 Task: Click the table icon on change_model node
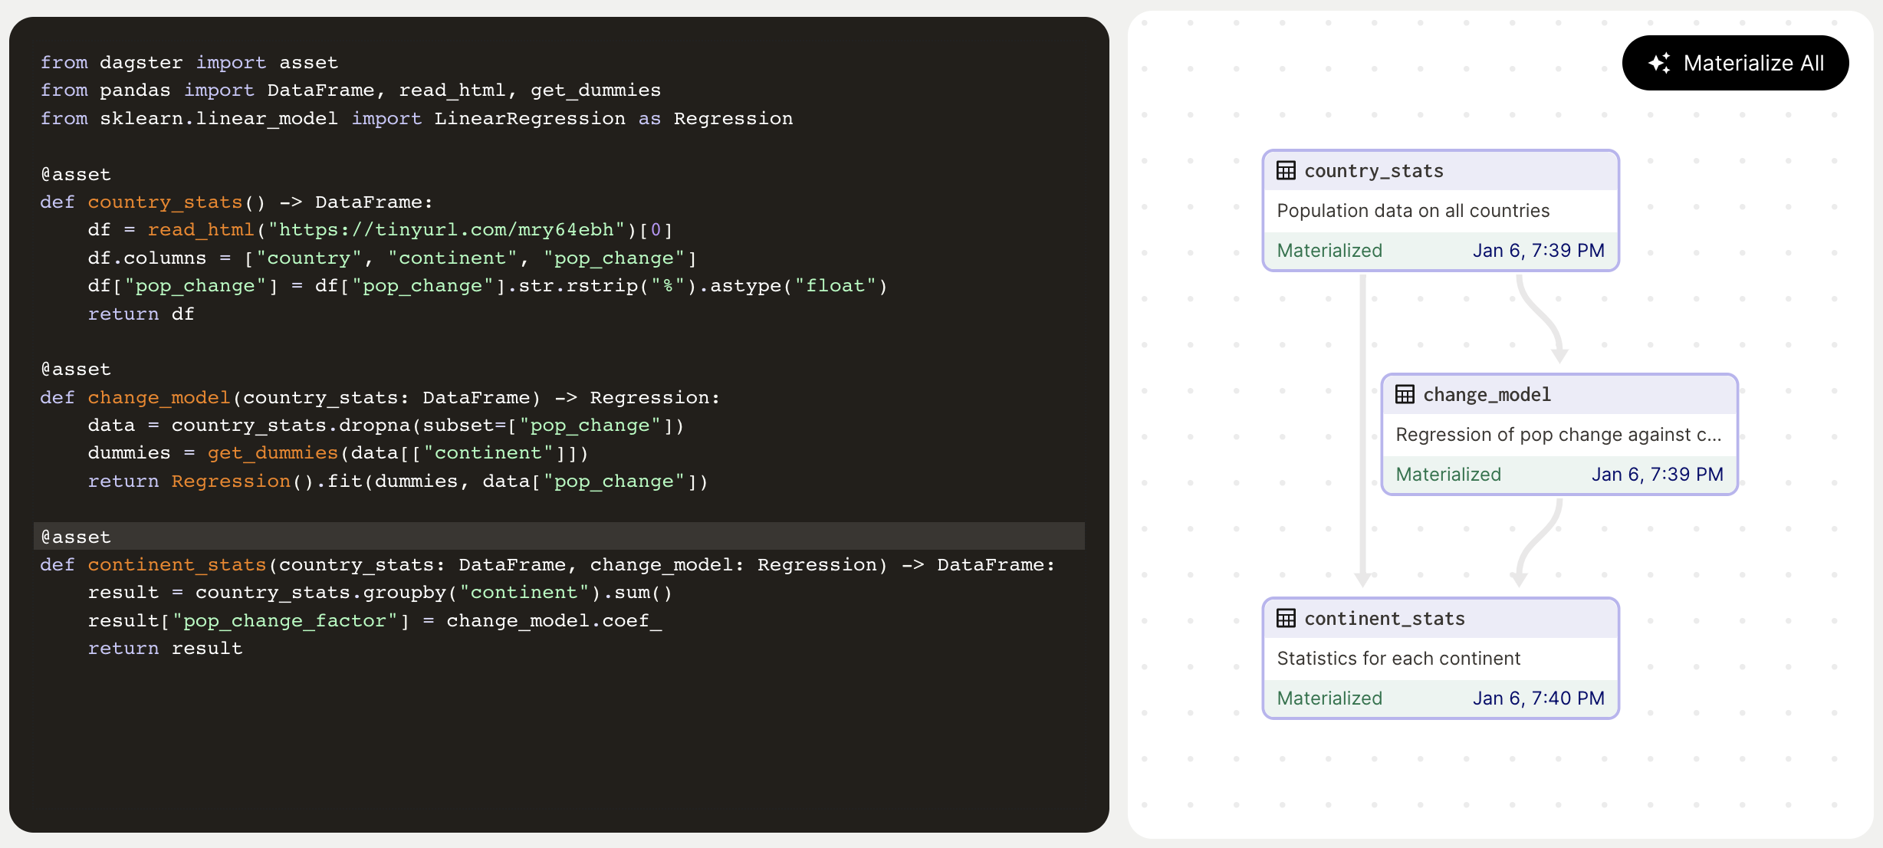(x=1405, y=394)
